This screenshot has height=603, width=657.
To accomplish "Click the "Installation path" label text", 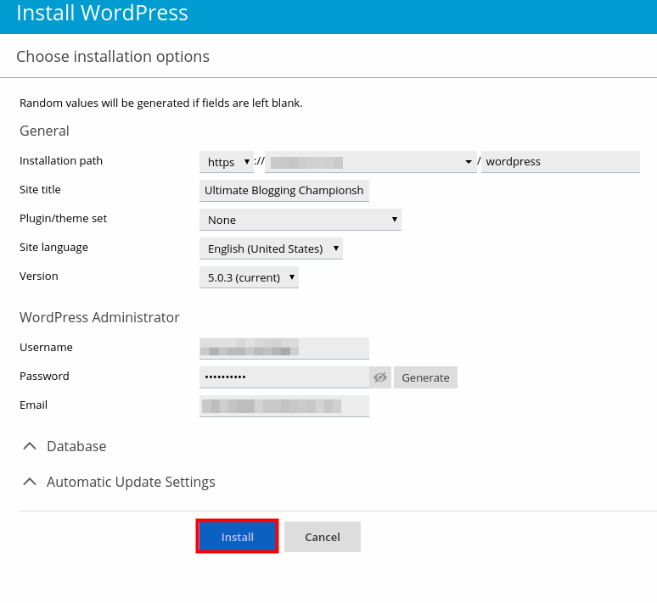I will pos(61,161).
